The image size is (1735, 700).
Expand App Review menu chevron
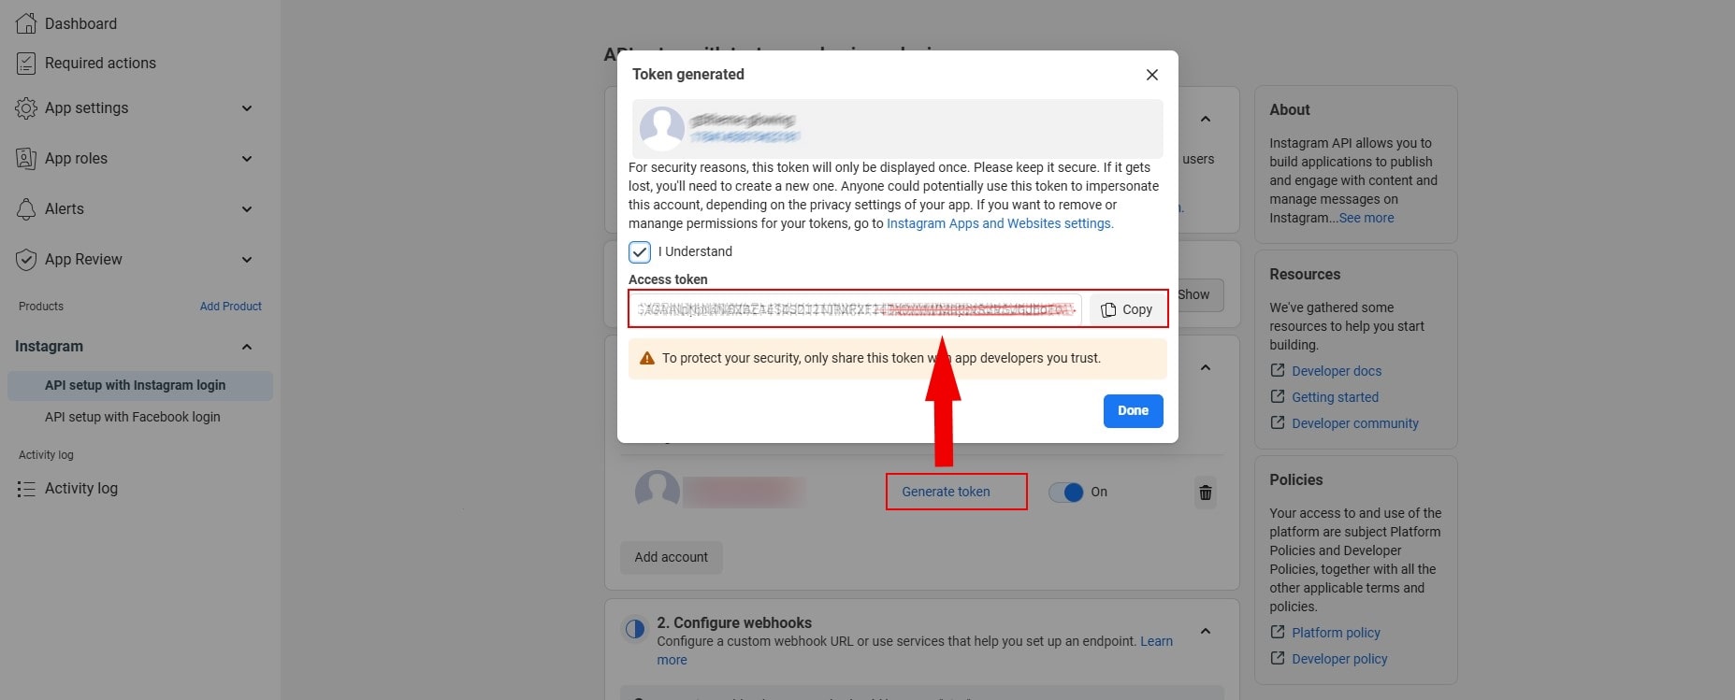coord(247,260)
